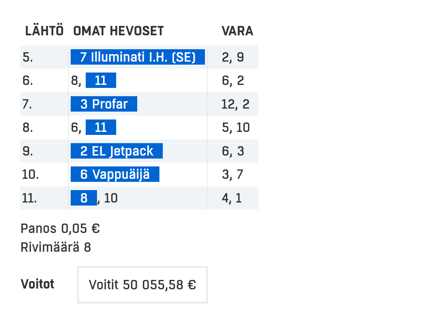Click unhighlighted horse 10 in race 11
This screenshot has width=435, height=322.
click(x=111, y=198)
